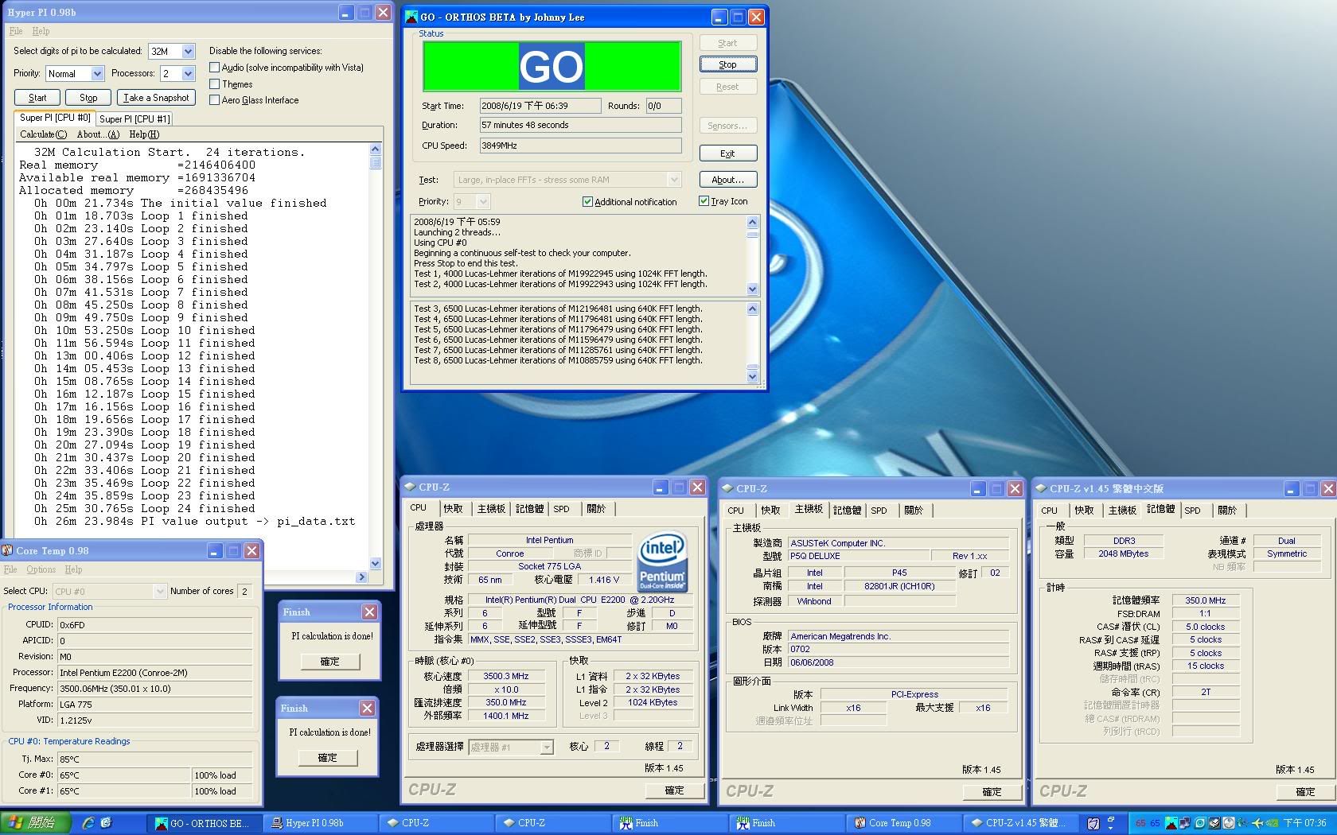This screenshot has width=1337, height=835.
Task: Click the Orthos window title bar icon
Action: [411, 17]
